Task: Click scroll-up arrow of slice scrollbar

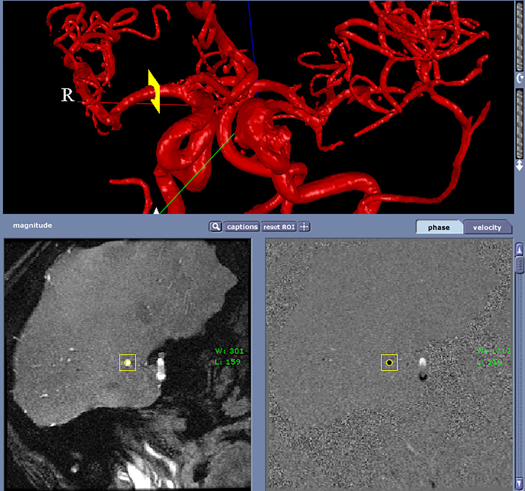Action: coord(519,250)
